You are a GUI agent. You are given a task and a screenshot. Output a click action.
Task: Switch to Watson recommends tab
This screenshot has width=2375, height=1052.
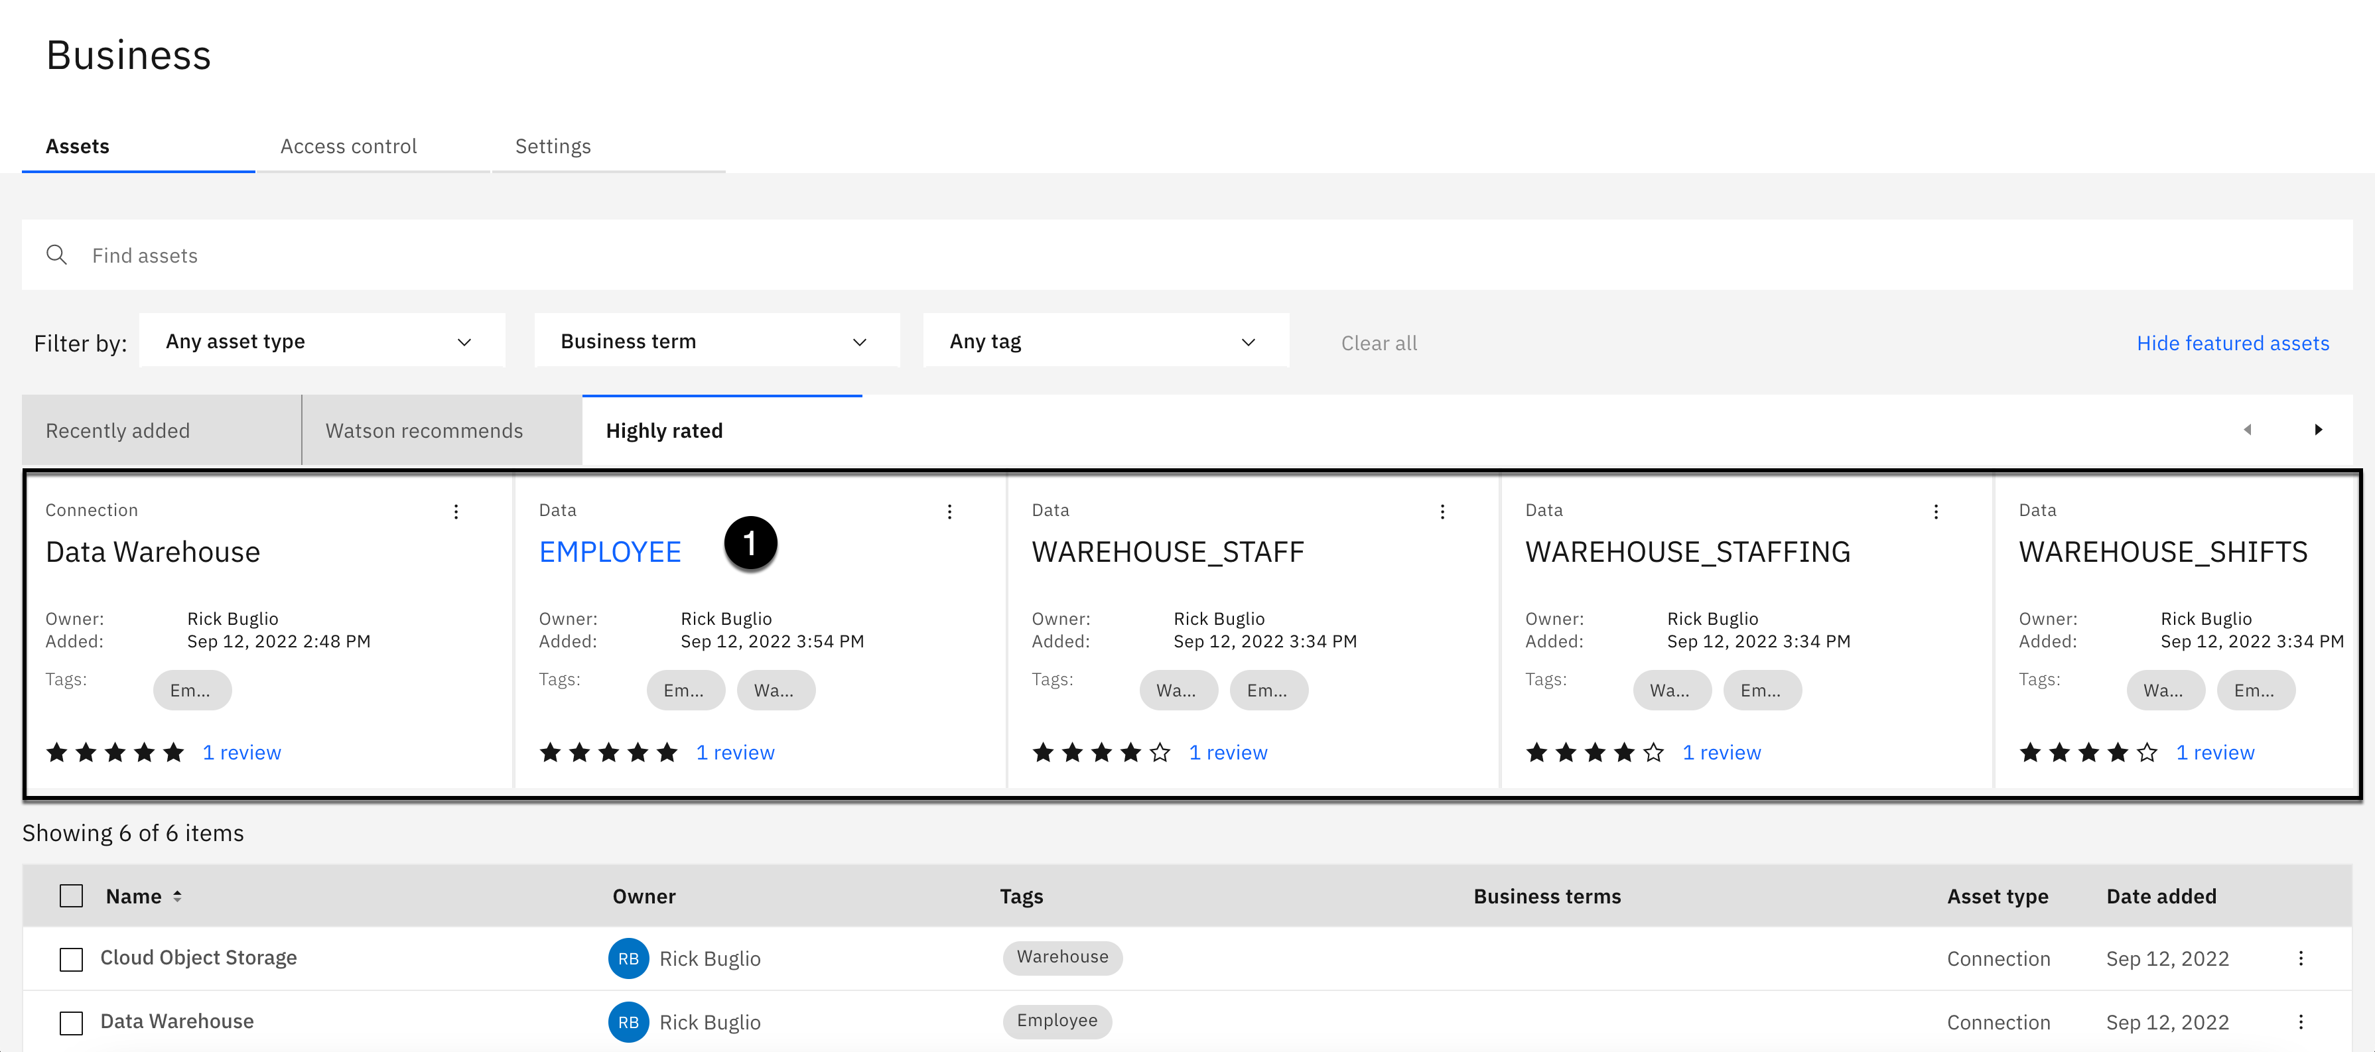coord(424,430)
